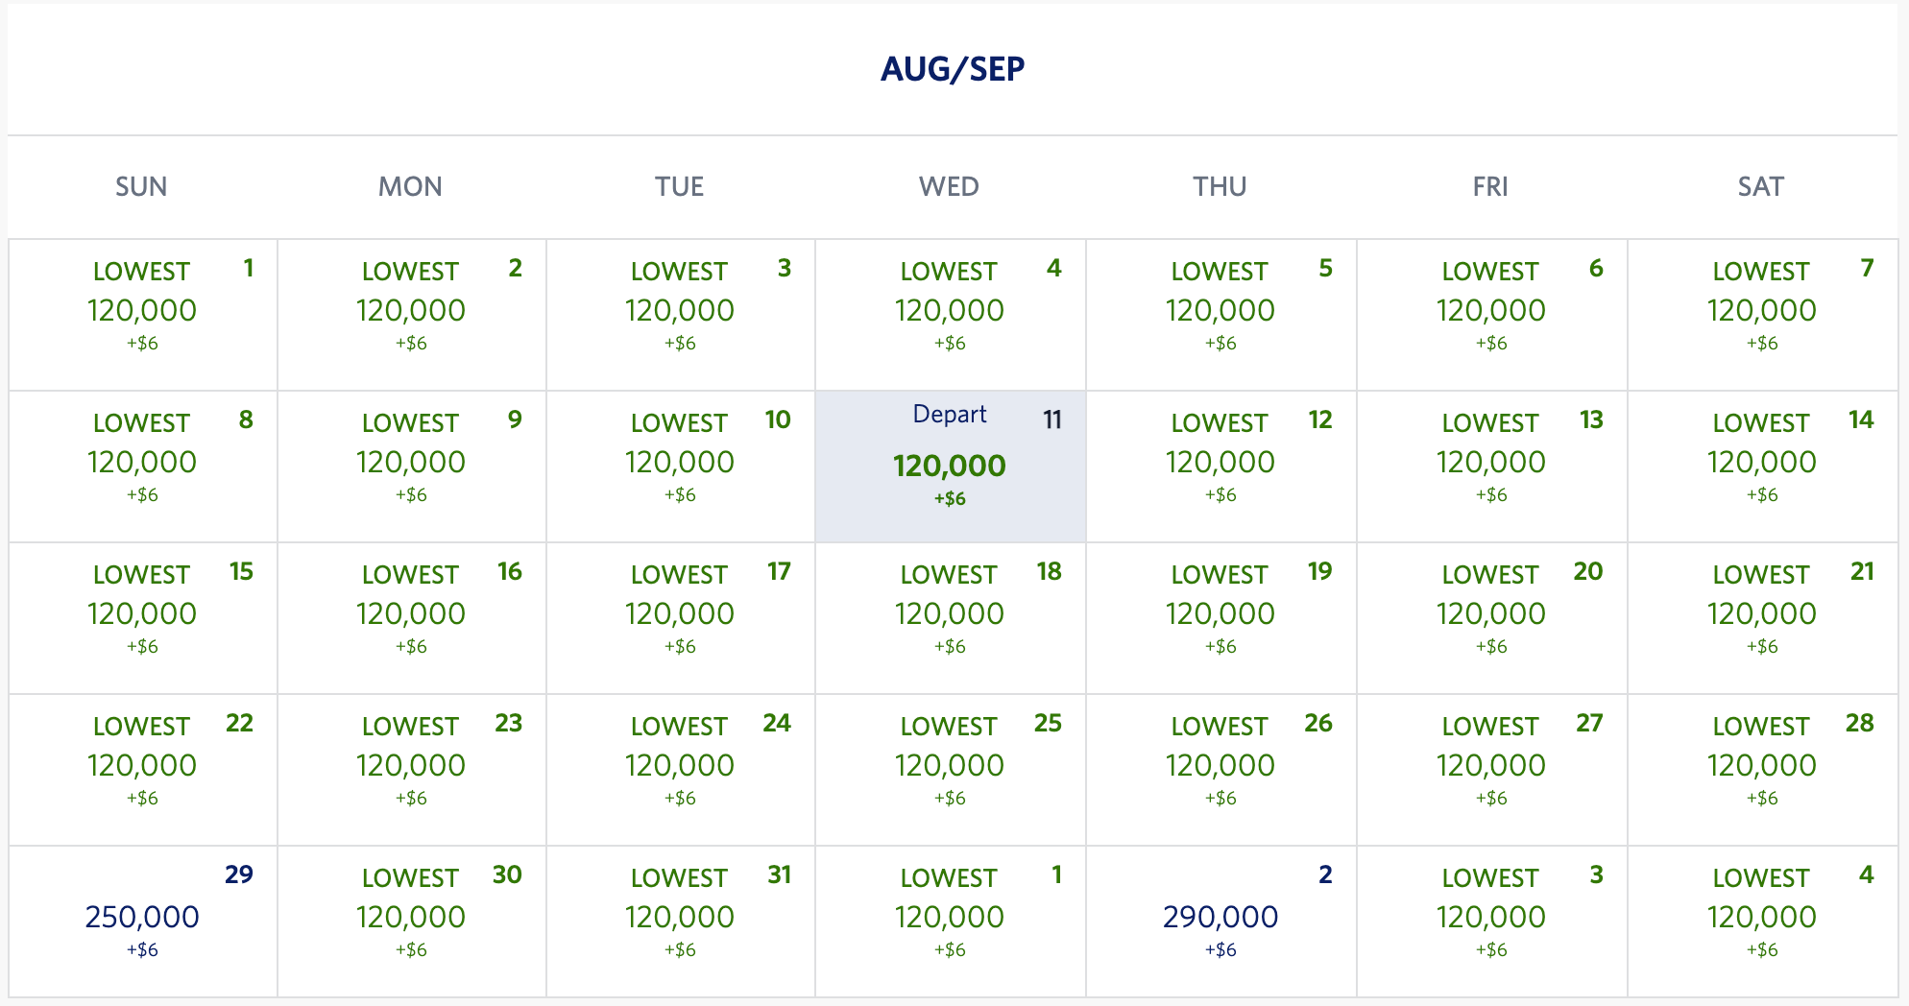Choose August 30 Monday lowest fare
This screenshot has height=1006, width=1909.
411,919
